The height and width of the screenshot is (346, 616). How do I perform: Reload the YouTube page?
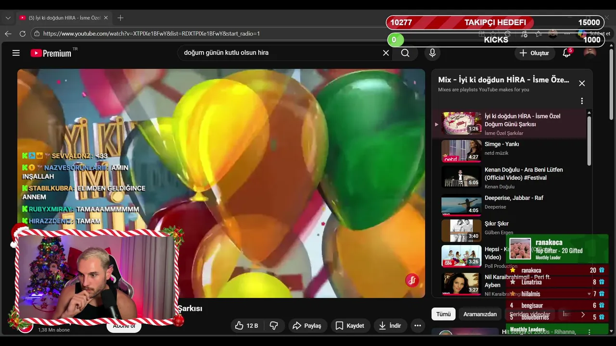[x=23, y=34]
